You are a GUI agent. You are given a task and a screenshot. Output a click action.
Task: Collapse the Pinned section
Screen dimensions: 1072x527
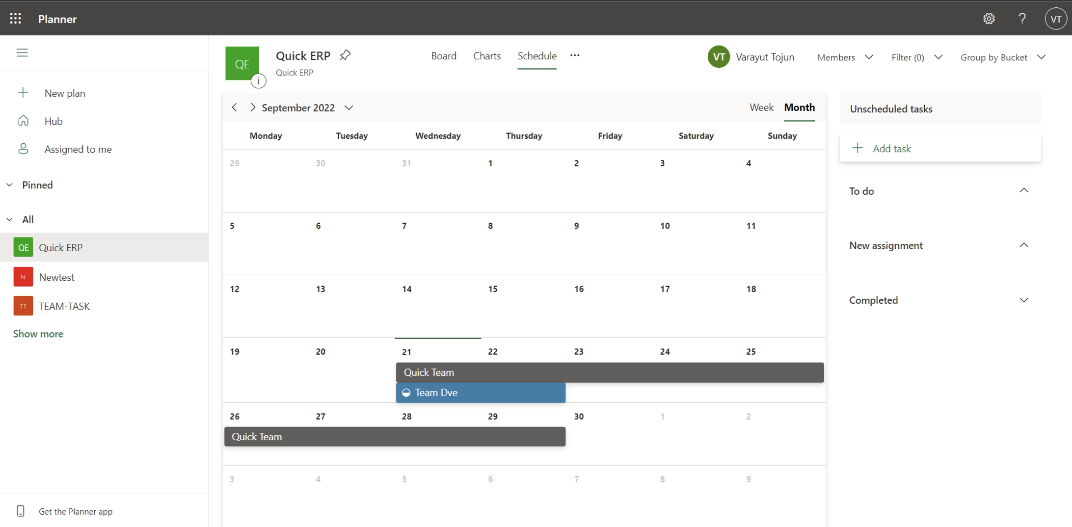9,185
